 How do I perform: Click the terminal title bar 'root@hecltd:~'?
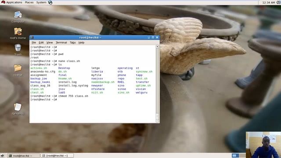coord(90,37)
